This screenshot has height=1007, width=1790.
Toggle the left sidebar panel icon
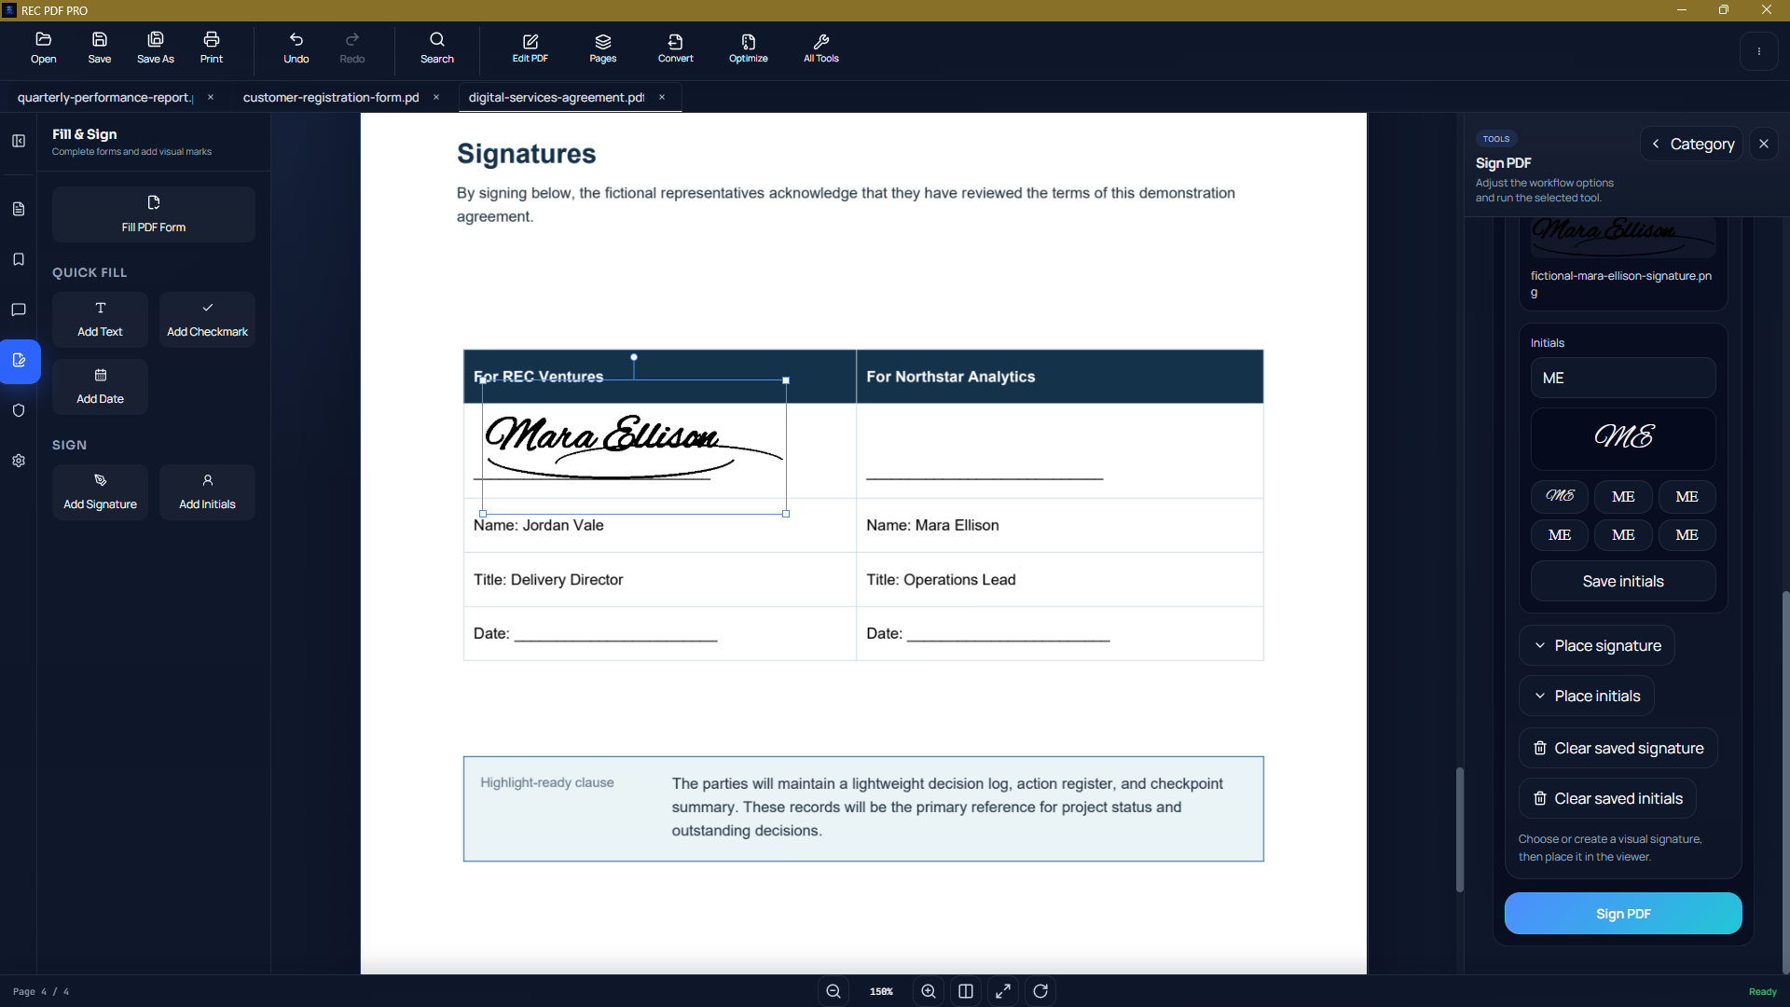(x=19, y=141)
